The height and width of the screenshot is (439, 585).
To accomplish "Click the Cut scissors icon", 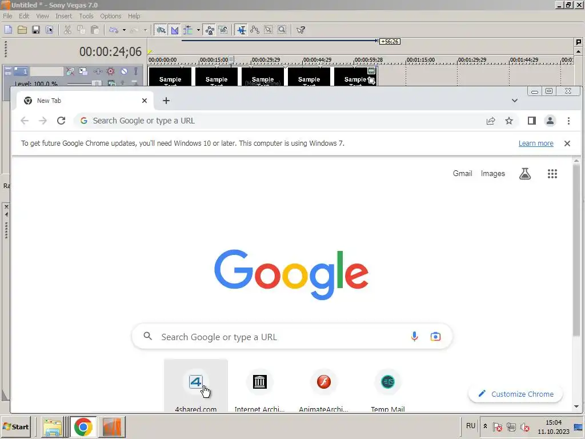I will coord(67,30).
